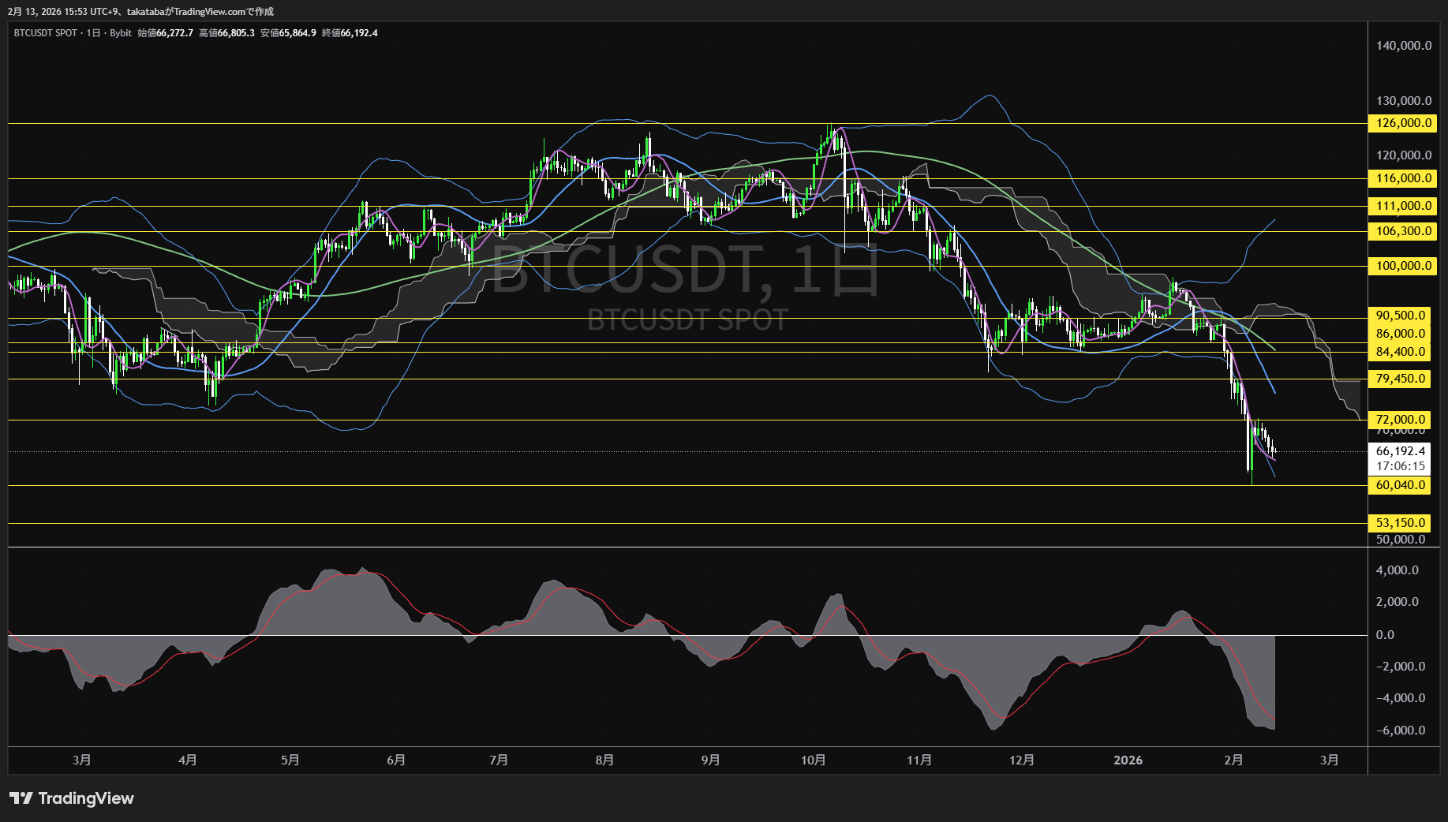
Task: Select the yellow 72,000.0 price level label
Action: [1401, 420]
